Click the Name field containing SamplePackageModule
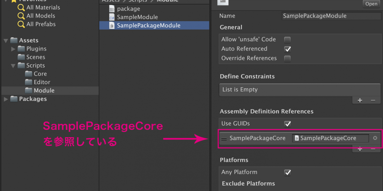This screenshot has width=383, height=191. click(331, 16)
